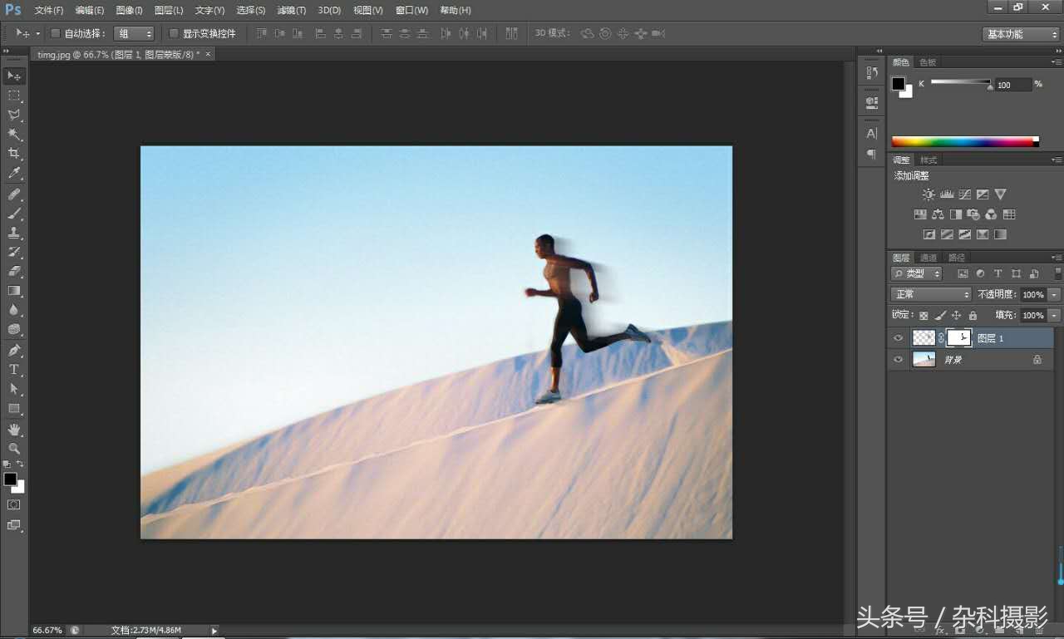The height and width of the screenshot is (639, 1064).
Task: Select the Zoom tool
Action: coord(14,449)
